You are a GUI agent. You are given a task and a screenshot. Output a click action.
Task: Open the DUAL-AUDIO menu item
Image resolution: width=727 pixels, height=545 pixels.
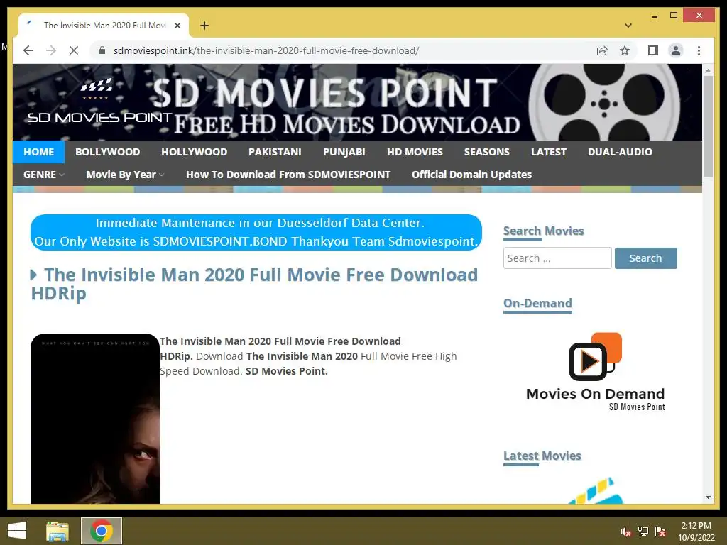[620, 152]
